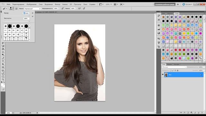This screenshot has width=206, height=116.
Task: Open the Выделение menu
Action: (x=49, y=4)
